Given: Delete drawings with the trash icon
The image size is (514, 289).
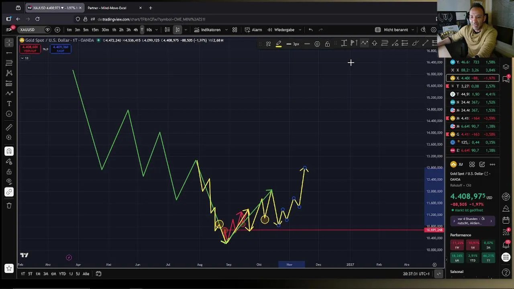Looking at the screenshot, I should (x=9, y=206).
